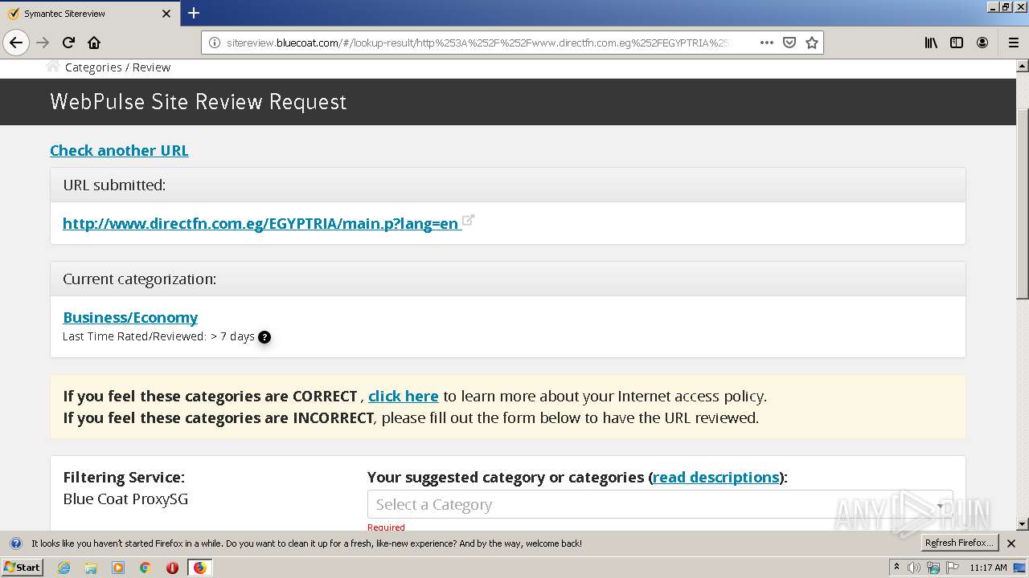Screen dimensions: 1029x578
Task: Open Firefox account menu
Action: [x=982, y=43]
